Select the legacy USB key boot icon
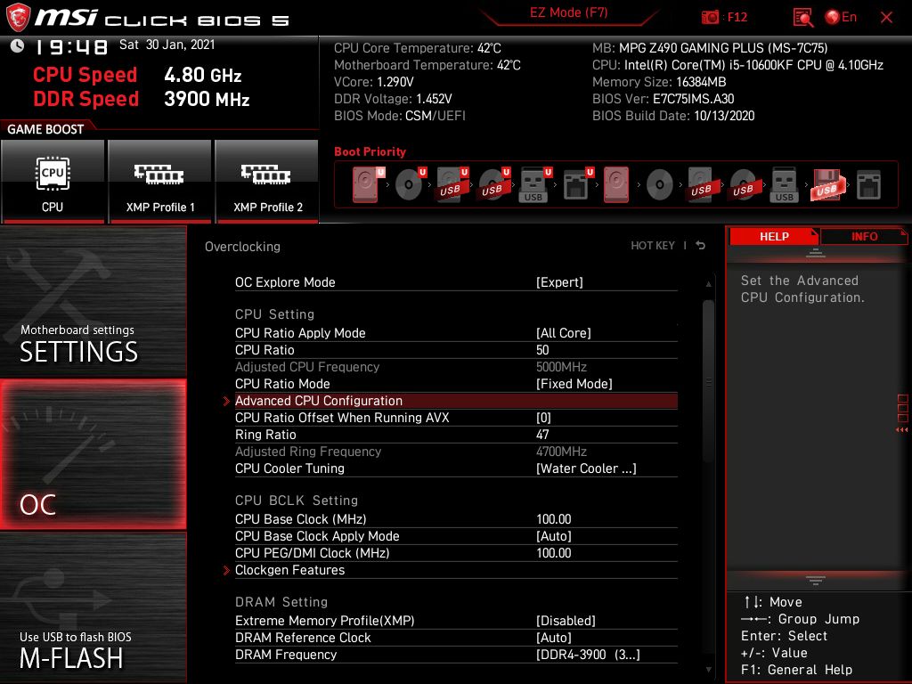This screenshot has width=912, height=684. pyautogui.click(x=784, y=184)
